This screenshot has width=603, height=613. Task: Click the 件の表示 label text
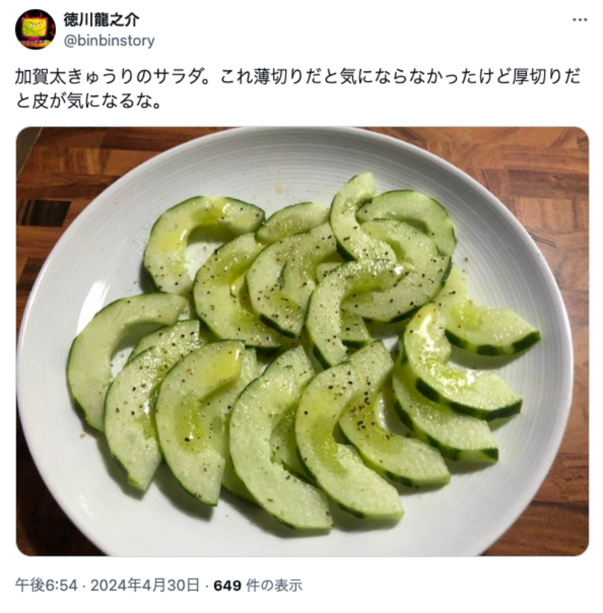(275, 585)
